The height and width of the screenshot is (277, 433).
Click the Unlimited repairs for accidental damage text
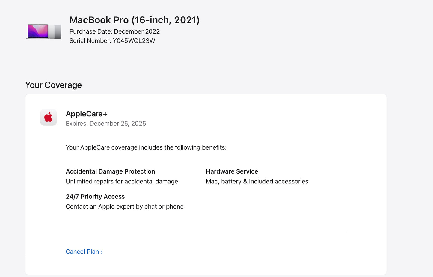[122, 181]
